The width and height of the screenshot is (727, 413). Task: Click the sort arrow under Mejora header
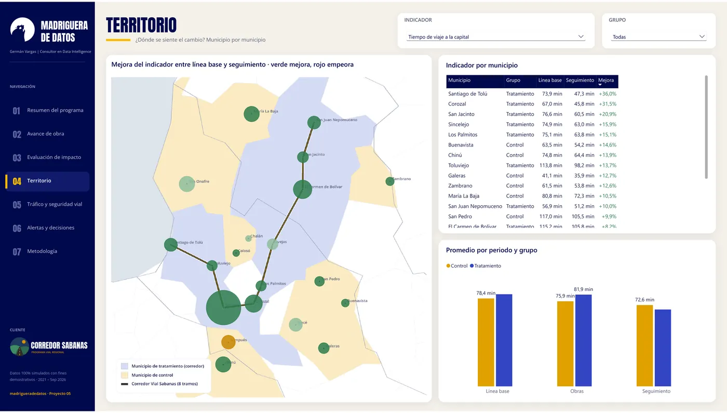pos(600,85)
